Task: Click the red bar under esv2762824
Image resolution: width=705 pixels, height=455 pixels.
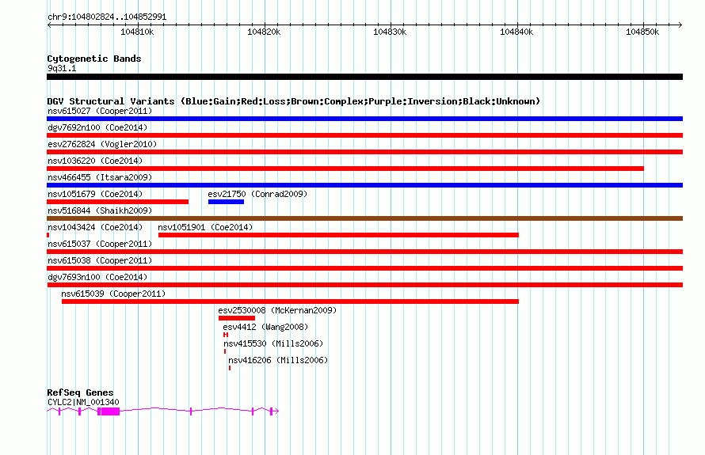Action: coord(364,152)
